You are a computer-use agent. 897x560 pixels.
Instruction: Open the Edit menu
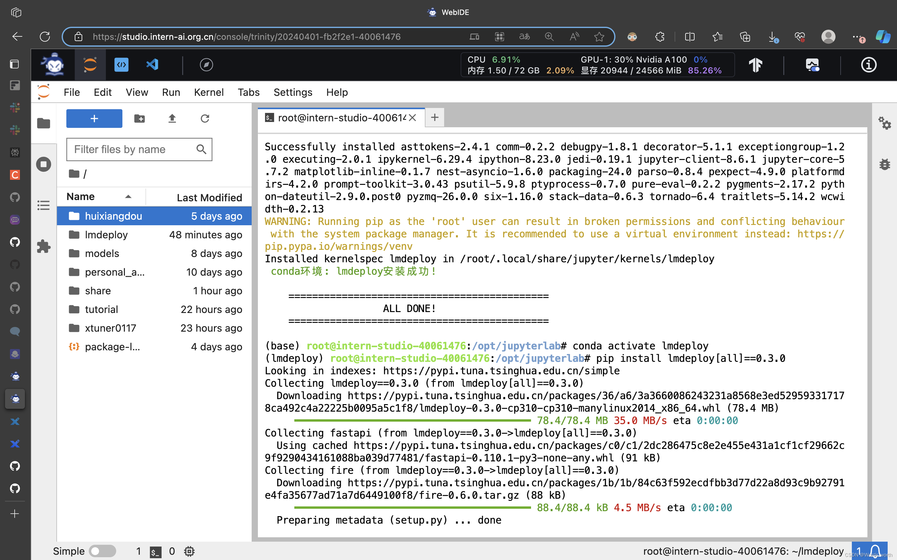[x=103, y=92]
